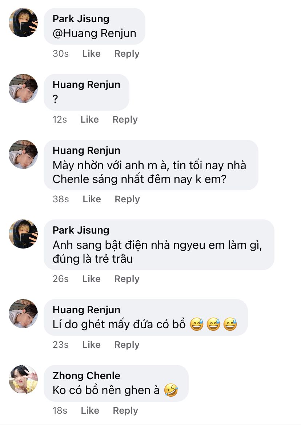Click Park Jisung's avatar on the first comment
The height and width of the screenshot is (425, 301).
click(23, 23)
